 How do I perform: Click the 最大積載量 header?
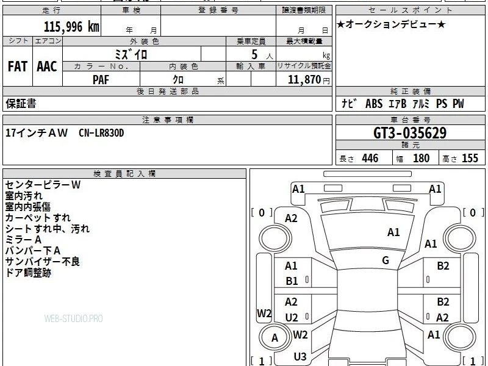point(304,41)
